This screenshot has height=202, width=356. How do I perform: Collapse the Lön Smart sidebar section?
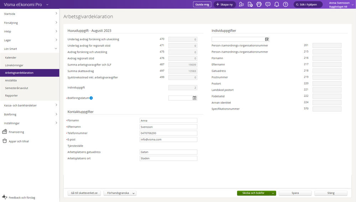pyautogui.click(x=56, y=49)
